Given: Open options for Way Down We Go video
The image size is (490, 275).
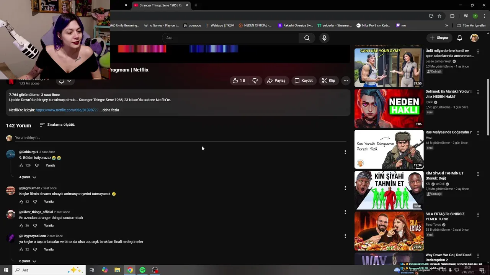Looking at the screenshot, I should tap(478, 256).
